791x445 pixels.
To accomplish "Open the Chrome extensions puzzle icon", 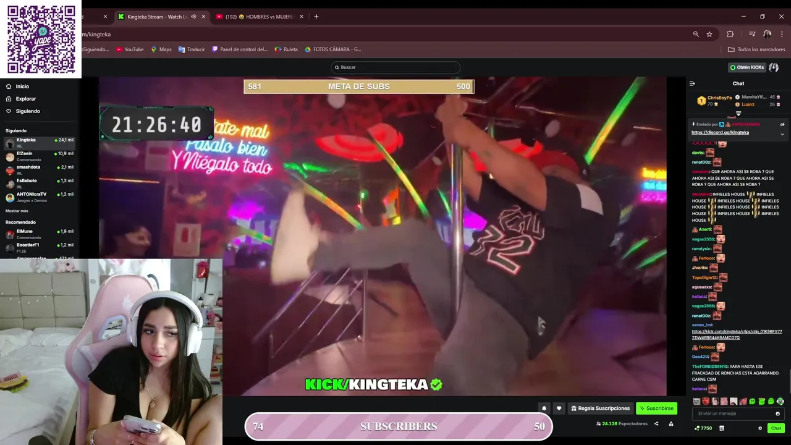I will tap(730, 34).
